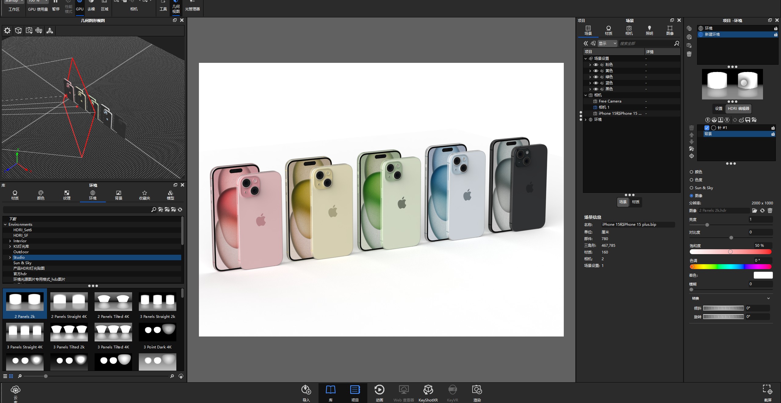Open the 照明 tab in project panel
This screenshot has height=403, width=781.
649,31
